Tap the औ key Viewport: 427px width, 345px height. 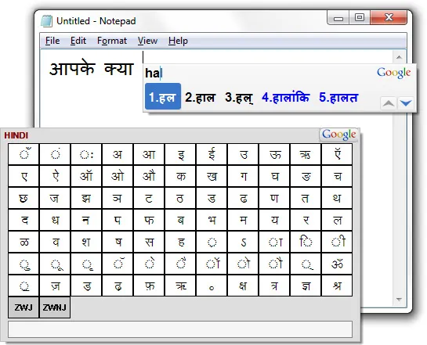(149, 177)
